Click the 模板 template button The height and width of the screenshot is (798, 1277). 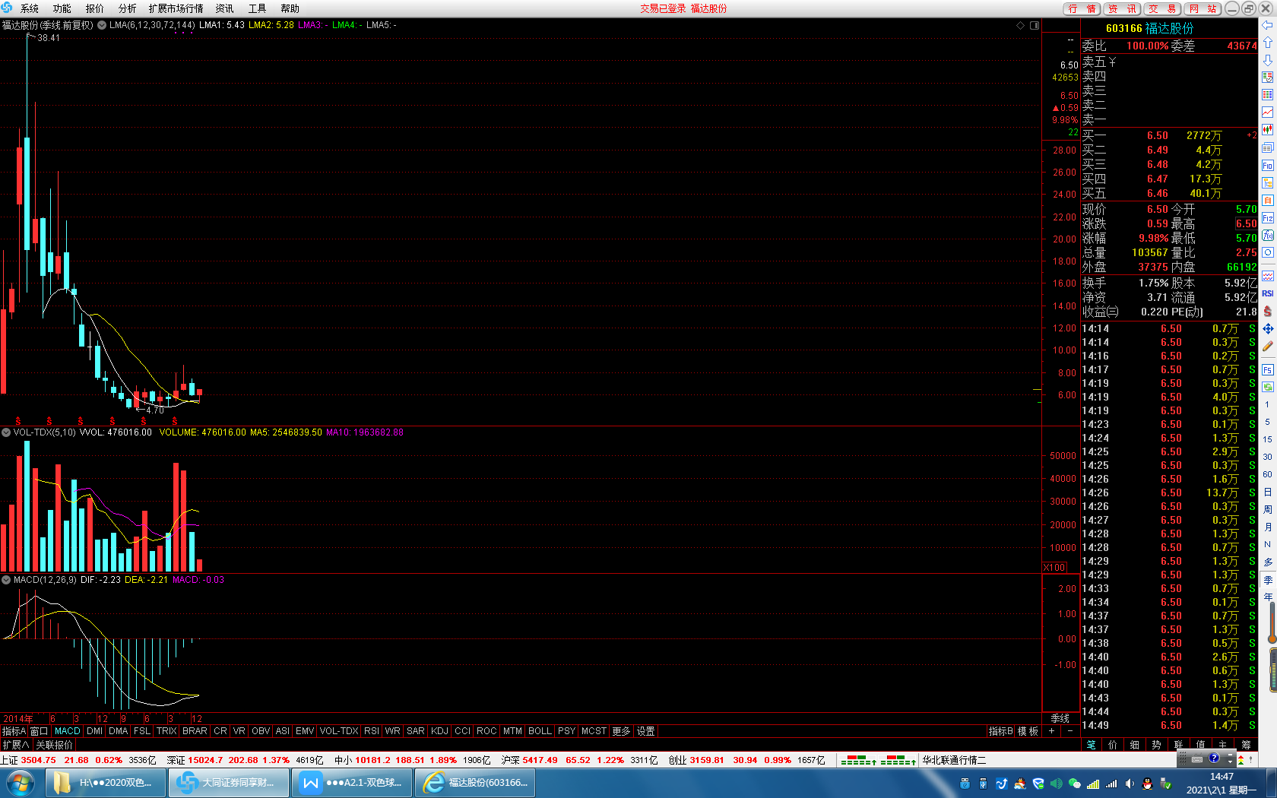click(1028, 731)
